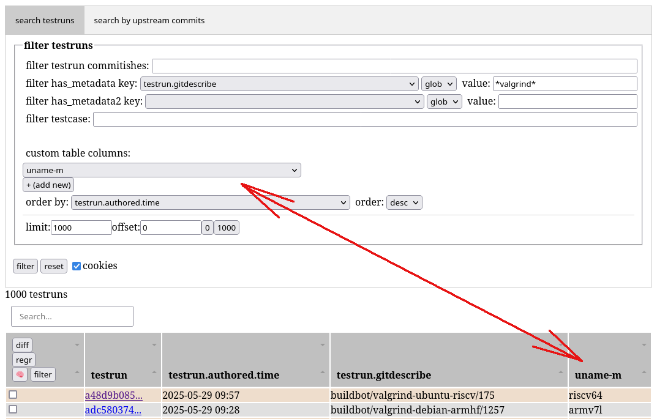Click down-arrow sort icon in testrun column
Viewport: 657px width, 419px height.
click(154, 345)
